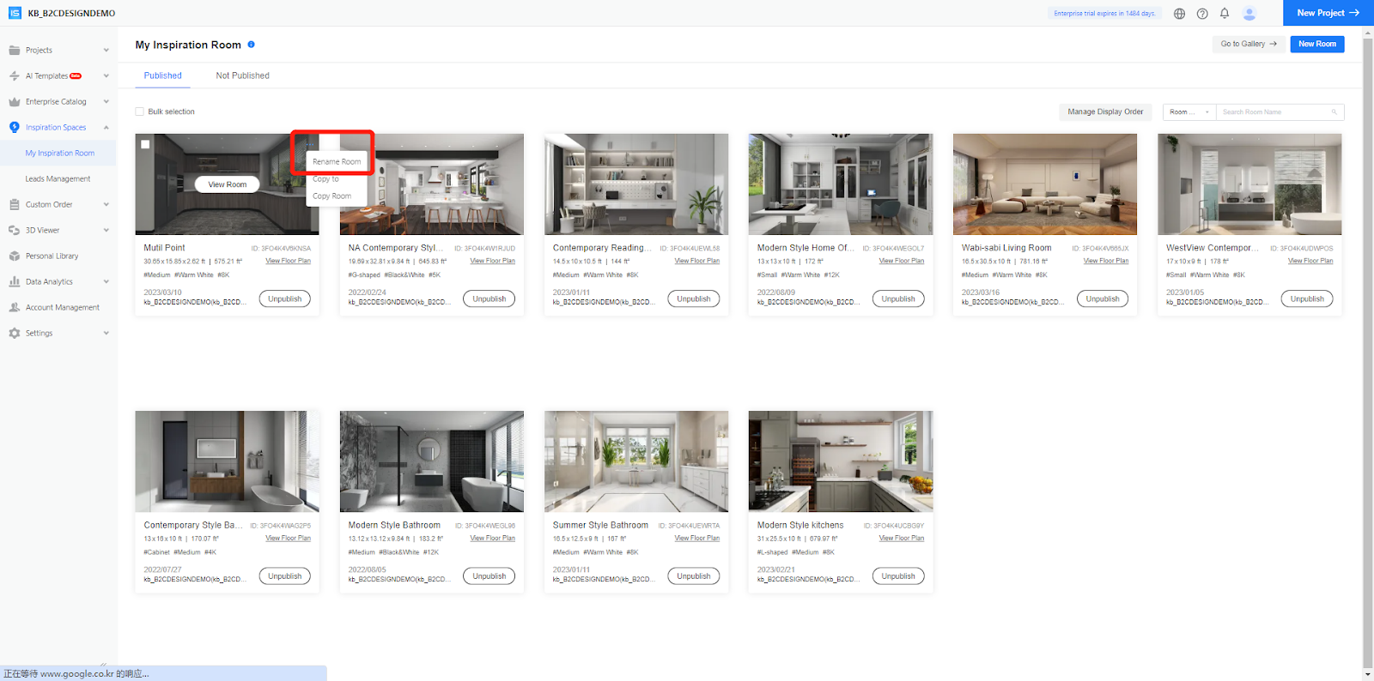Open the Modern Style kitchens thumbnail

[841, 461]
